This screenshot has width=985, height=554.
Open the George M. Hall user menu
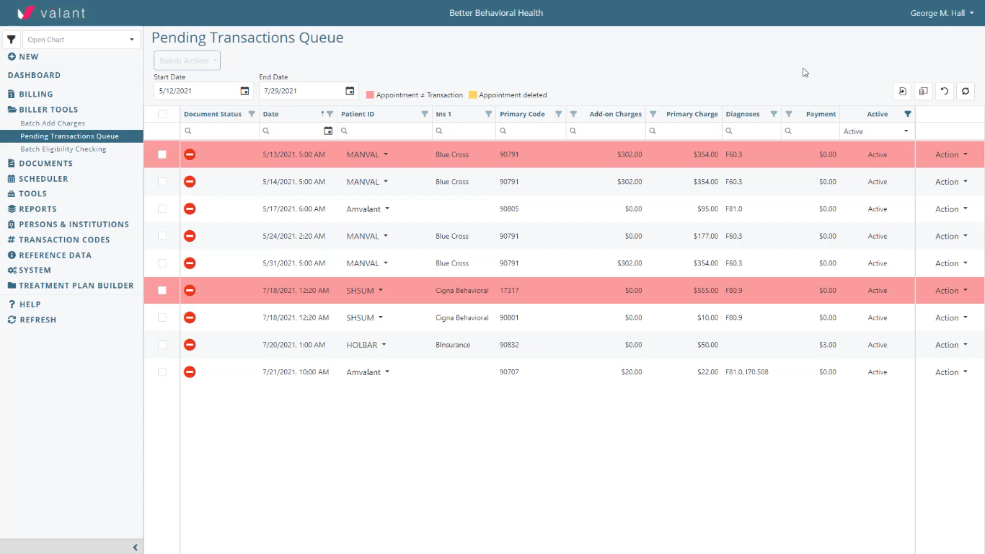pyautogui.click(x=942, y=13)
